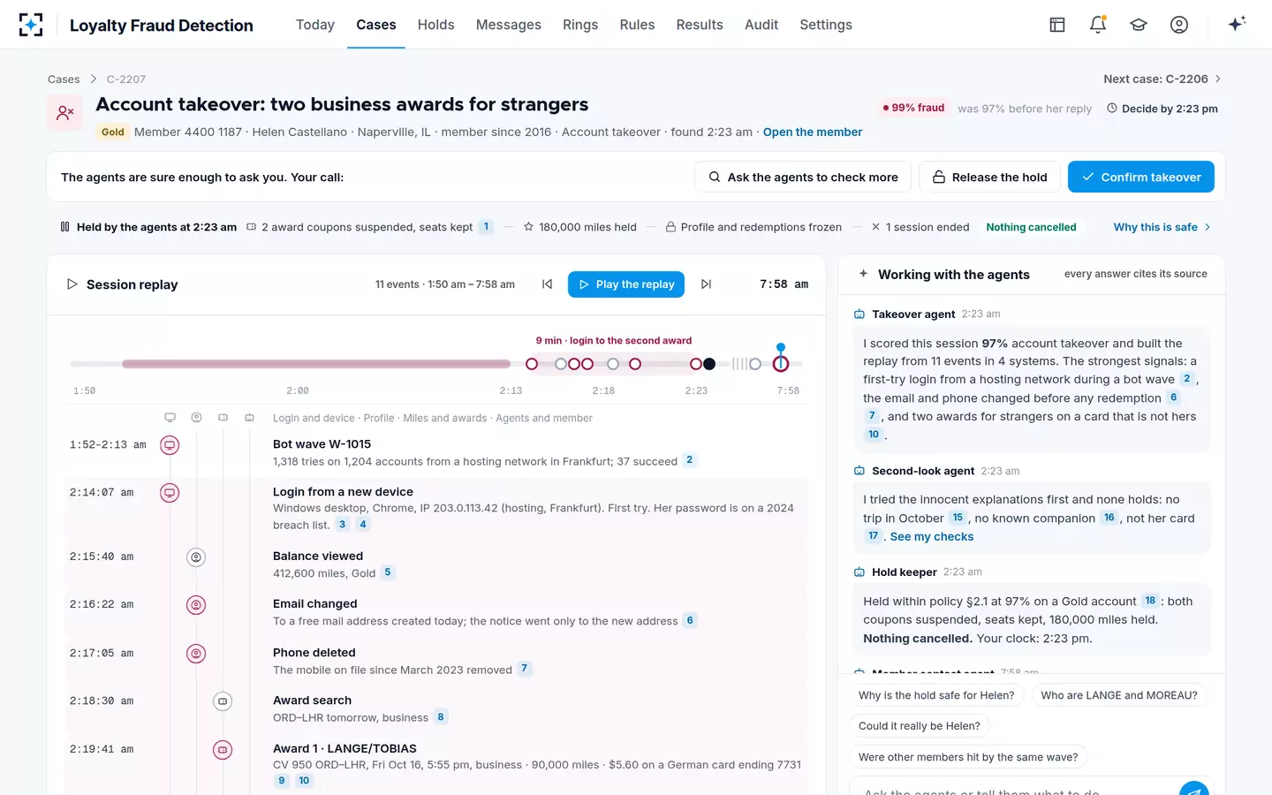Open the Holds tab
Image resolution: width=1272 pixels, height=795 pixels.
click(435, 25)
